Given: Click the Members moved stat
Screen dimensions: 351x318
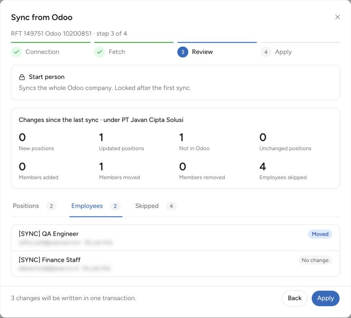Looking at the screenshot, I should coord(119,171).
